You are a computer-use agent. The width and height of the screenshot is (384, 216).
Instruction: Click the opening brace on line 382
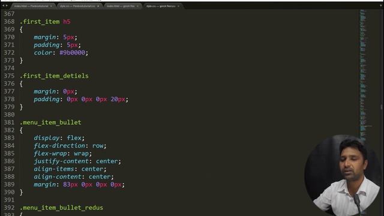[22, 130]
